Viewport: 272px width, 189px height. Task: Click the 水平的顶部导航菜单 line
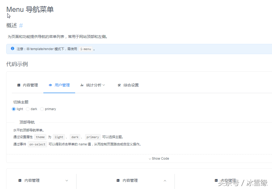click(x=29, y=130)
